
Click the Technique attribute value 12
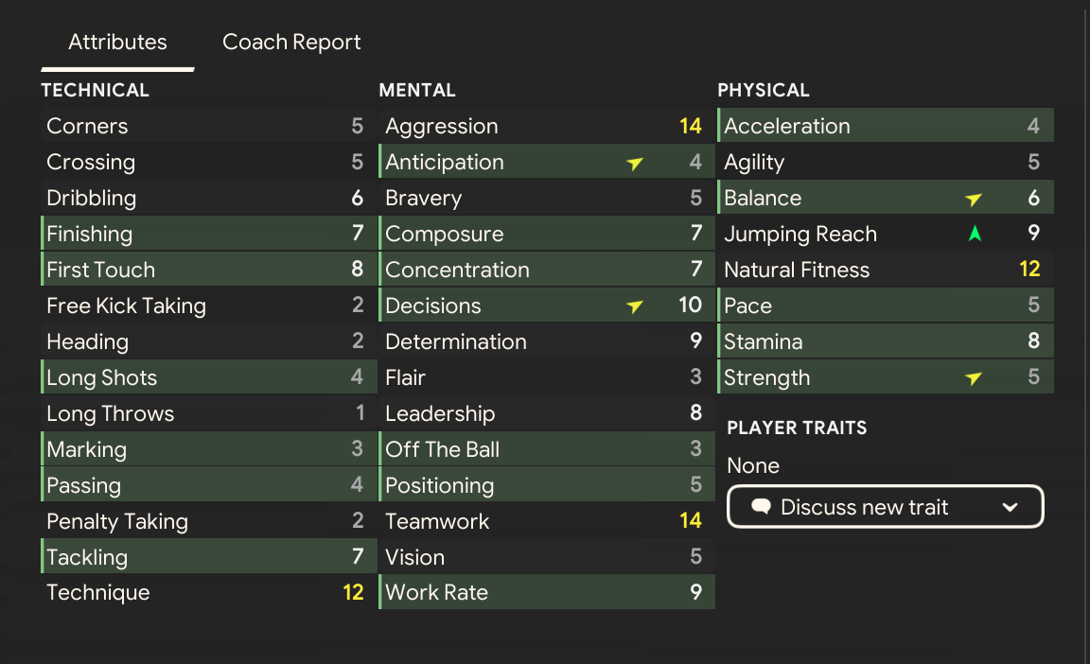353,593
